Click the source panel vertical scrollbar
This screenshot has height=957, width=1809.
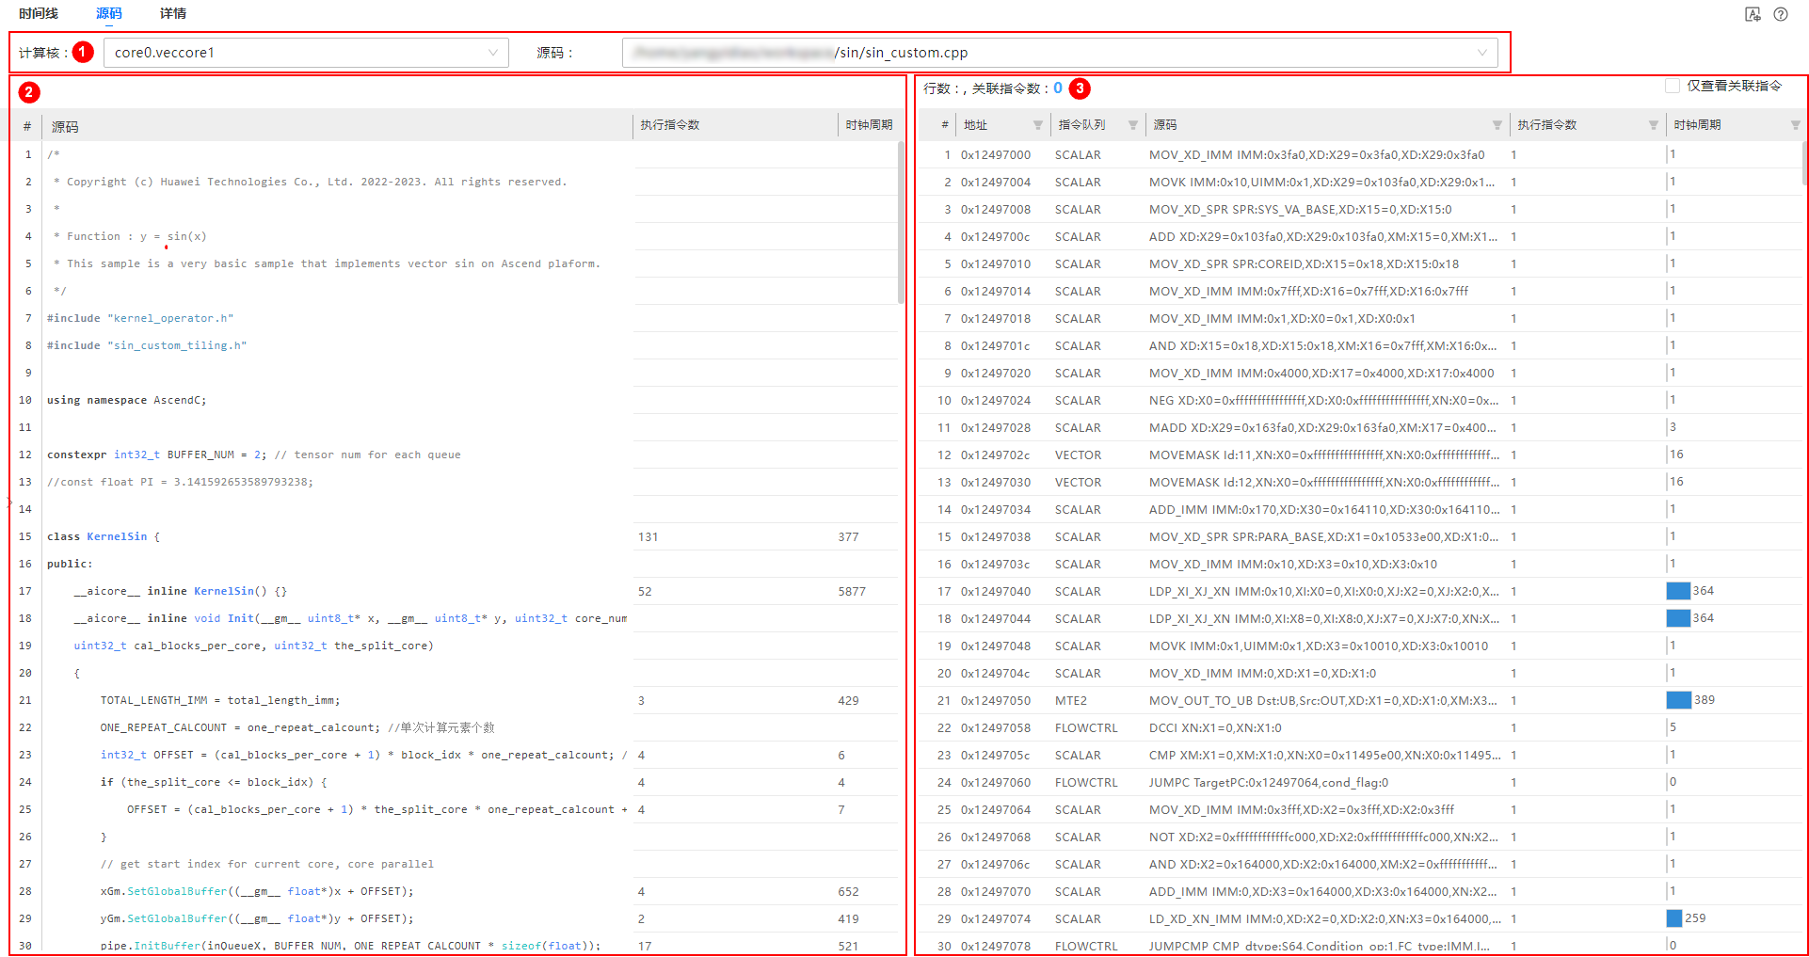click(x=901, y=222)
